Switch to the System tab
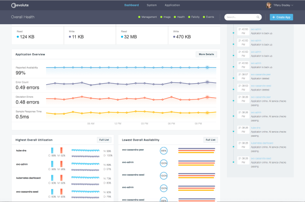 coord(152,5)
